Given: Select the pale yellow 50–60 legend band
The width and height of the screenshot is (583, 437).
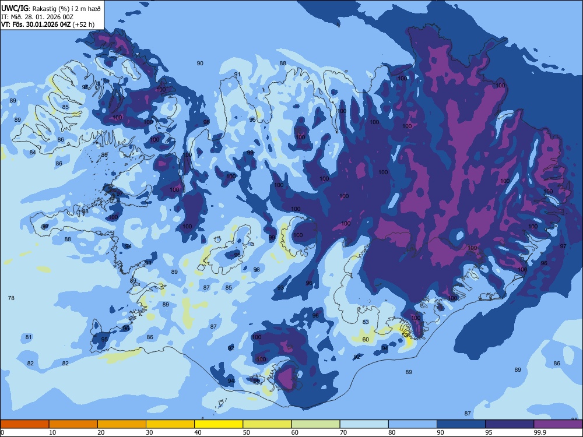Looking at the screenshot, I should tap(267, 424).
